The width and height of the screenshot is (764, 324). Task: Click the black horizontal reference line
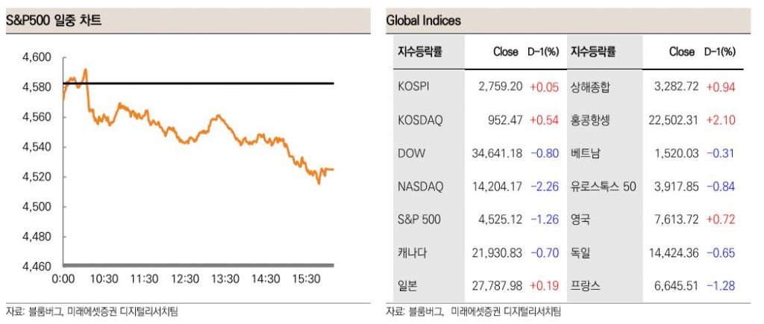(x=224, y=84)
